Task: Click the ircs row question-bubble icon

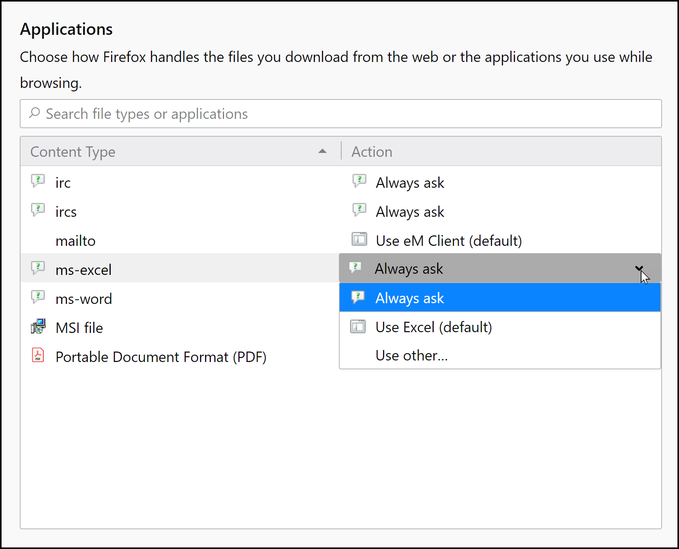Action: pos(38,210)
